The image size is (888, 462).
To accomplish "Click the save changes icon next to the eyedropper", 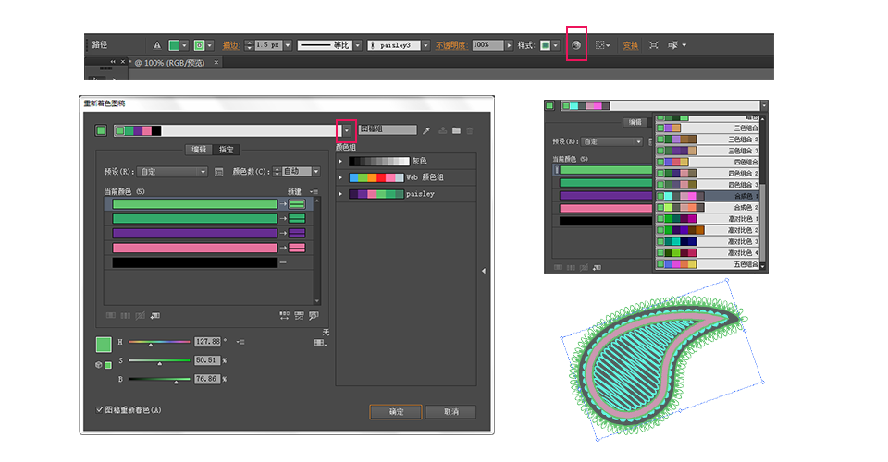I will point(442,131).
